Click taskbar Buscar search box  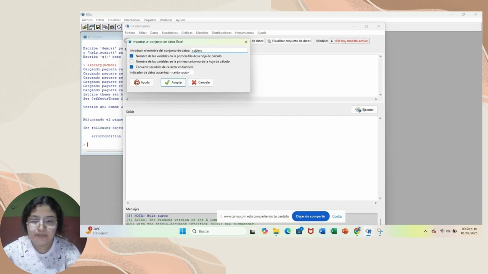[218, 231]
